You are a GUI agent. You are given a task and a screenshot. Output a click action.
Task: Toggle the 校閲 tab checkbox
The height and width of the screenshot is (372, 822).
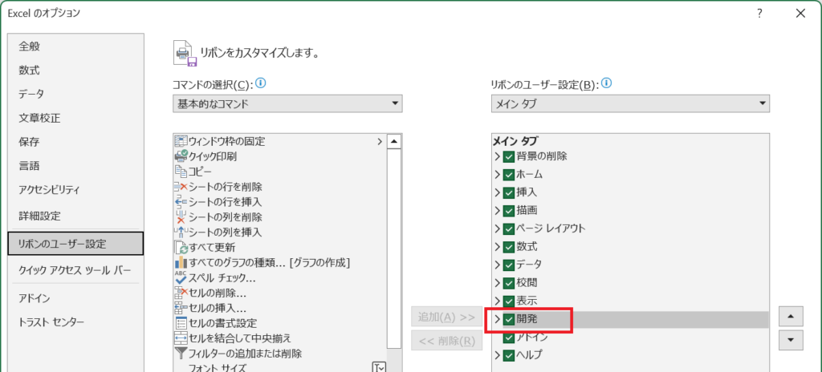[508, 284]
